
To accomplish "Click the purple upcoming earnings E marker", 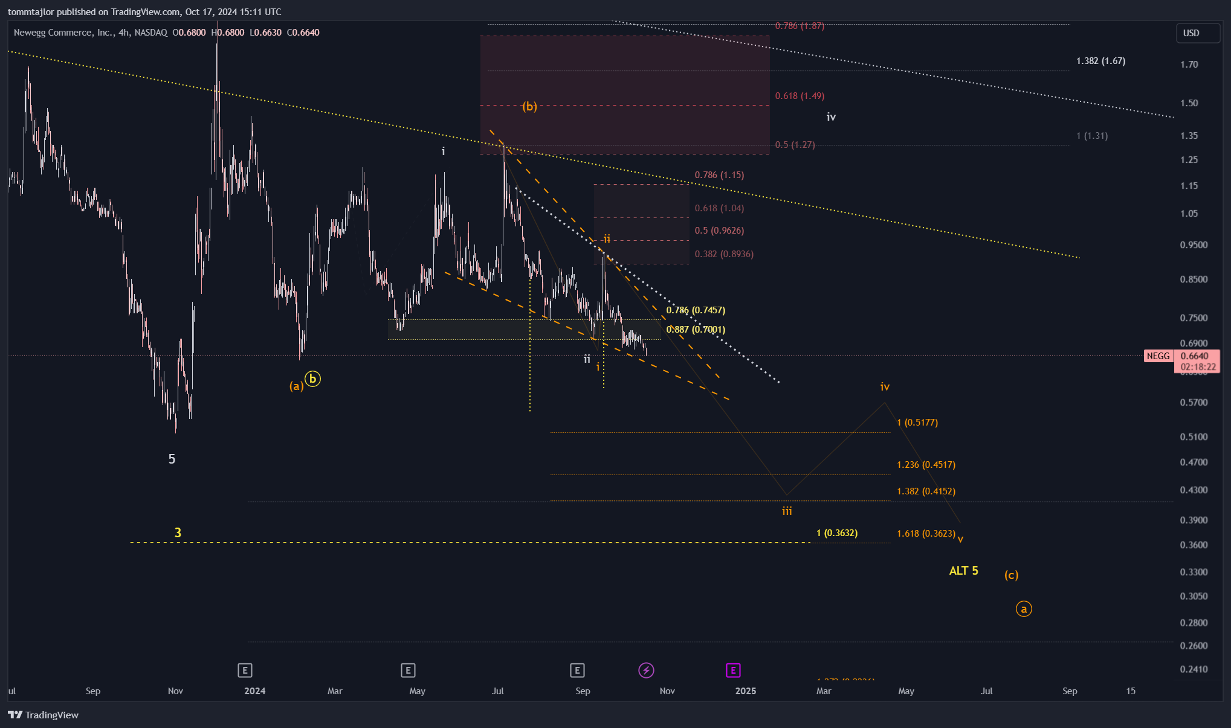I will pyautogui.click(x=733, y=670).
